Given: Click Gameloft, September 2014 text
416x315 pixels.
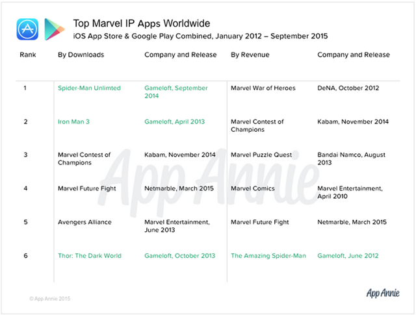Looking at the screenshot, I should tap(176, 92).
